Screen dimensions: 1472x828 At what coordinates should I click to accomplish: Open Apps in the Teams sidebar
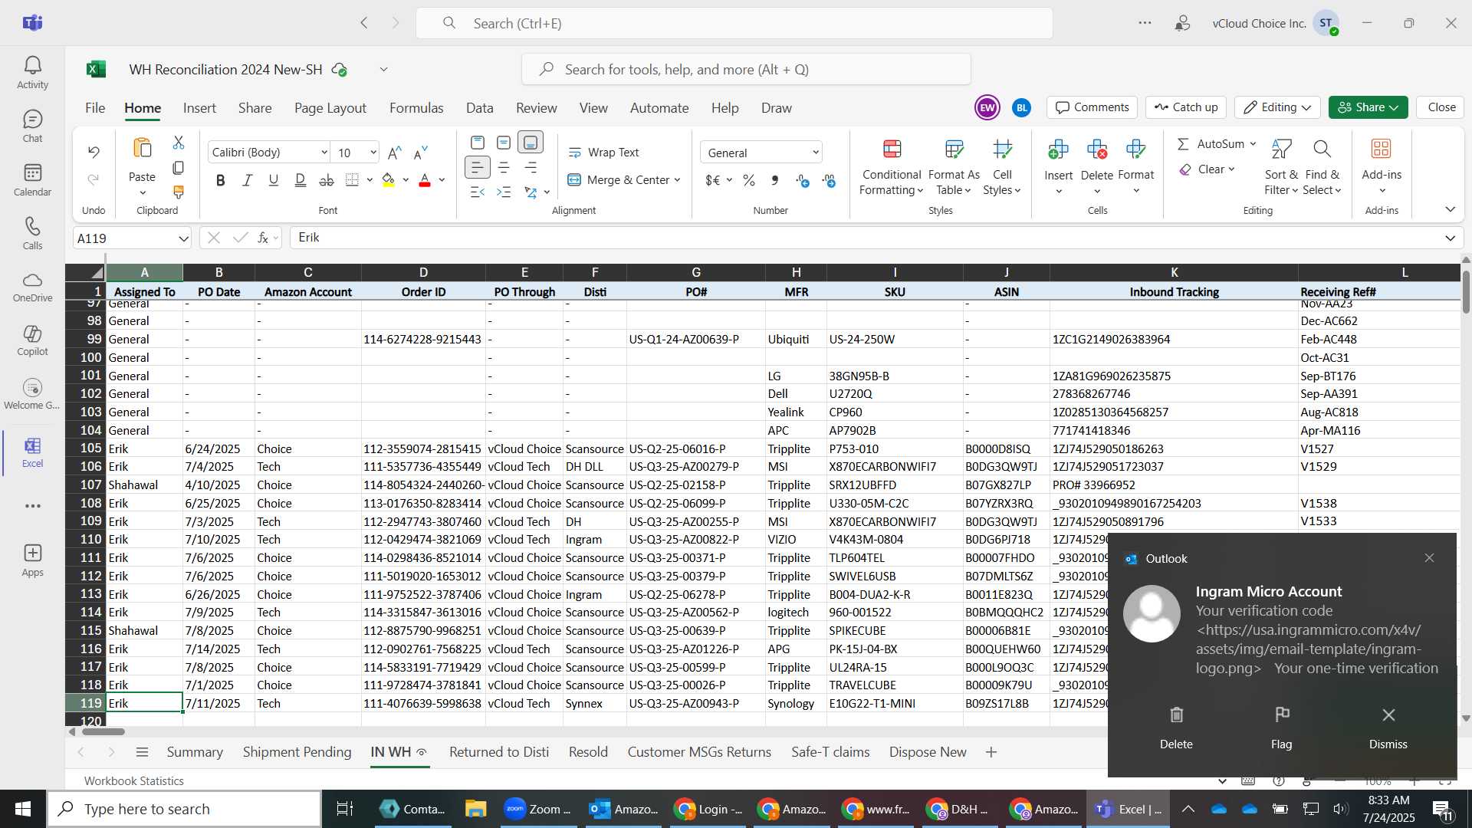click(x=32, y=560)
